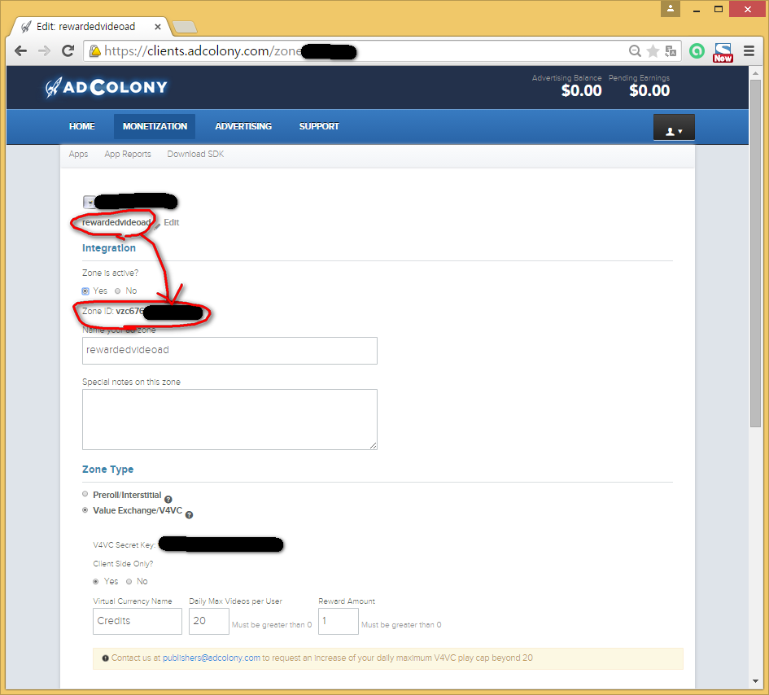Viewport: 769px width, 695px height.
Task: Click the Pending Earnings $0.00 amount
Action: click(649, 90)
